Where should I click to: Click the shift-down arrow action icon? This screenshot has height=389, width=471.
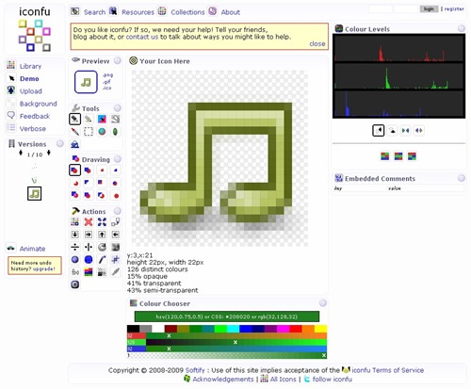[74, 235]
